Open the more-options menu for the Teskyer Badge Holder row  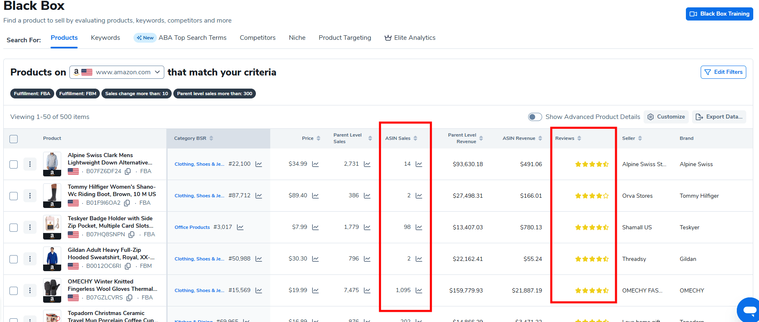(x=30, y=227)
